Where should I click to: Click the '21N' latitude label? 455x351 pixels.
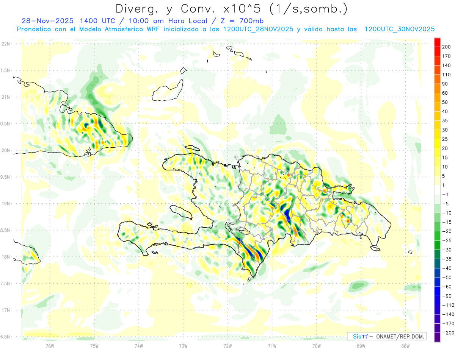click(x=5, y=97)
